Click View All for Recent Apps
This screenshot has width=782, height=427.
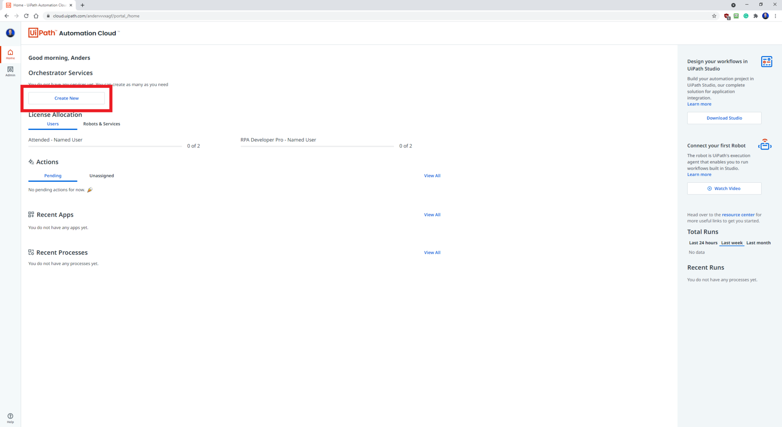(432, 215)
